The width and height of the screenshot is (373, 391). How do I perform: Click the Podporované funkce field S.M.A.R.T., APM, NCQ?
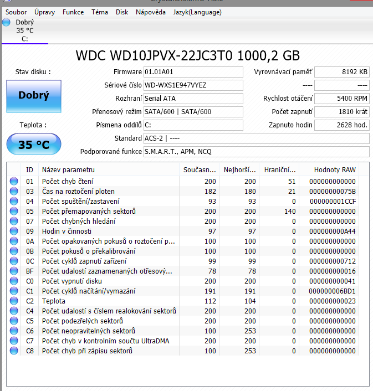click(257, 152)
